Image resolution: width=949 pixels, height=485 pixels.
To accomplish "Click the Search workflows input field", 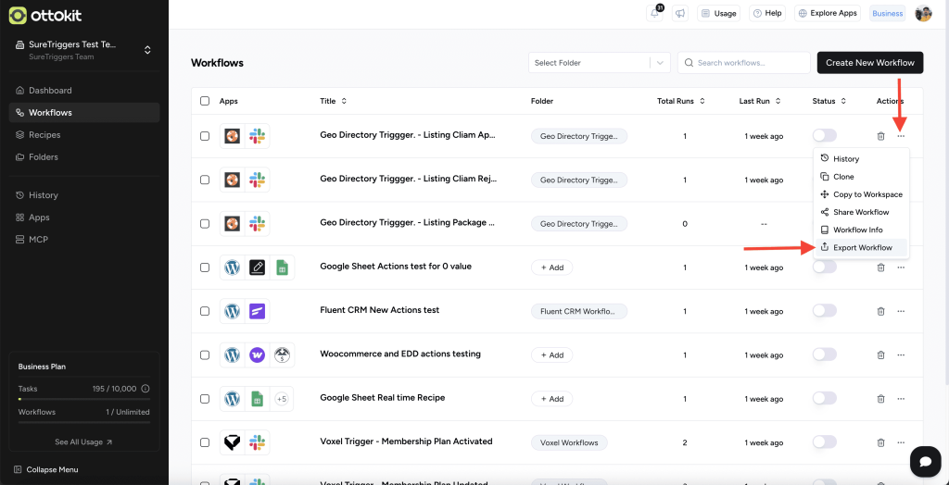I will pos(751,63).
